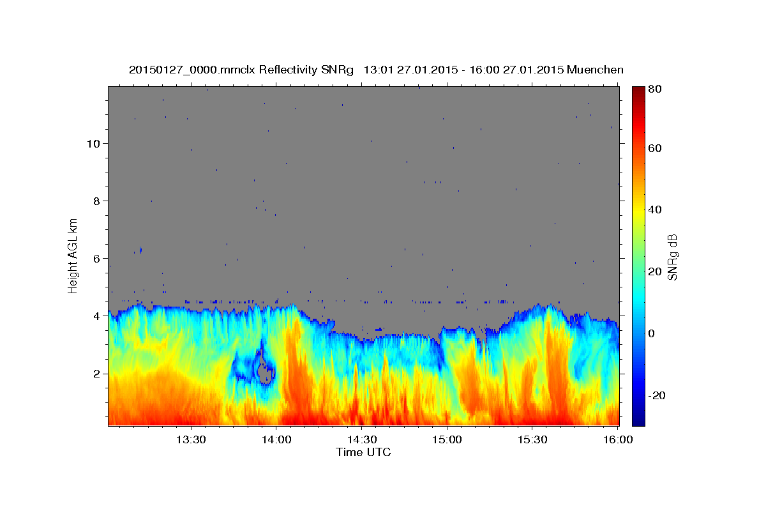Click the height axis value 2

click(x=96, y=373)
